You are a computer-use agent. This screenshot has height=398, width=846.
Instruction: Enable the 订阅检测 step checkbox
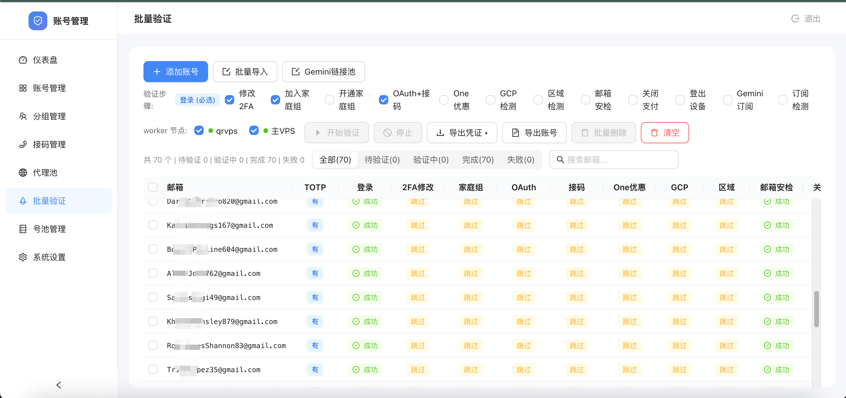click(x=783, y=100)
